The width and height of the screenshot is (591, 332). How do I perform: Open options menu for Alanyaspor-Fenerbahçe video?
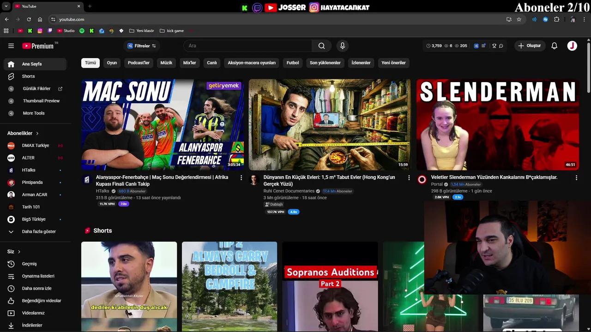(241, 178)
